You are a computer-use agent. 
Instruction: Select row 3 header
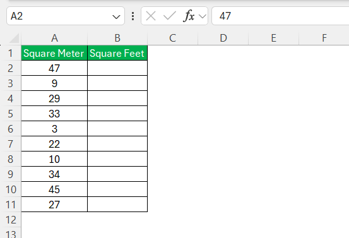pos(11,83)
